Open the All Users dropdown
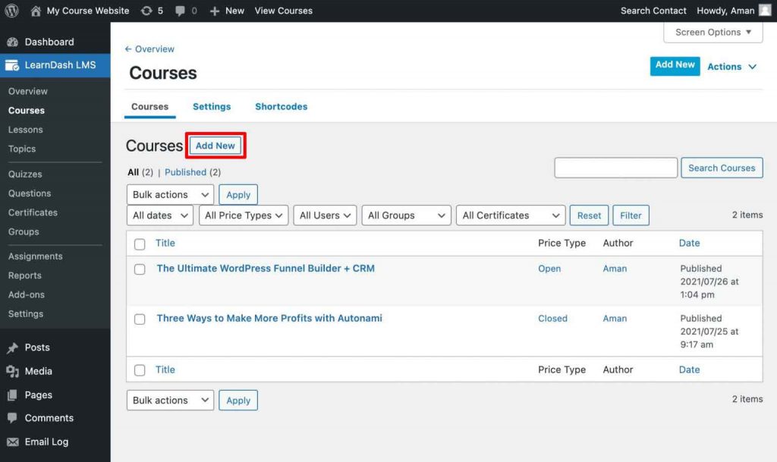Screen dimensions: 777x462 (325, 215)
